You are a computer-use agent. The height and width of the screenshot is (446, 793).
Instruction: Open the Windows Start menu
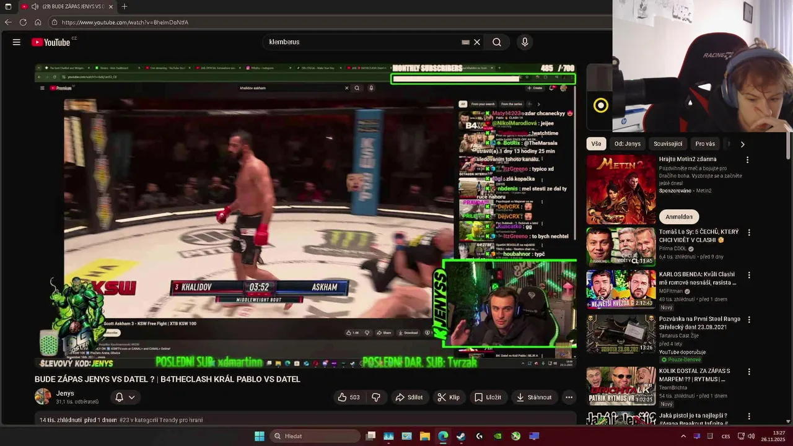coord(260,436)
